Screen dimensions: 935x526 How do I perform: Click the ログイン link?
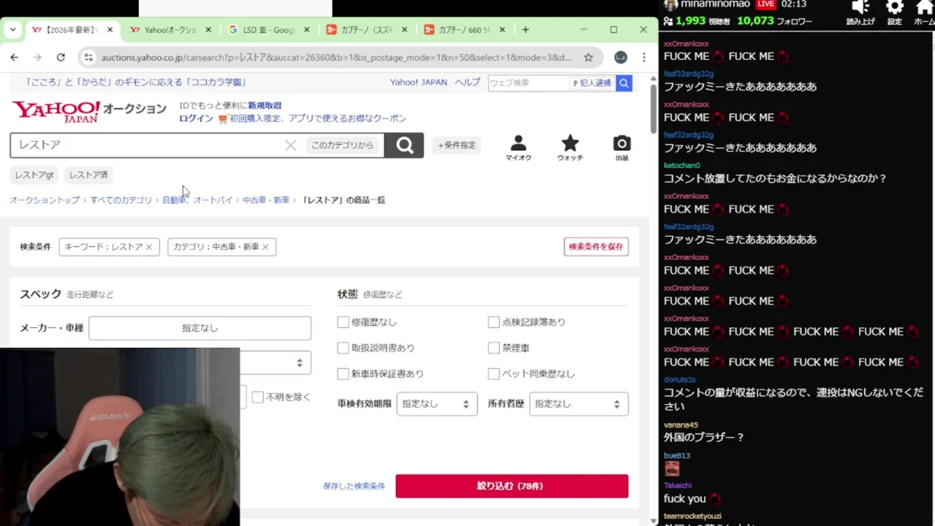pos(196,118)
